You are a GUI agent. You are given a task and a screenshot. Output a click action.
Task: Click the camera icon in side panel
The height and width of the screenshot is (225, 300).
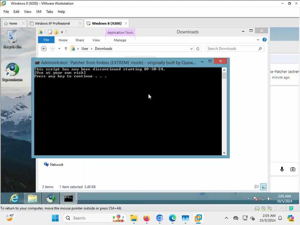click(x=293, y=169)
